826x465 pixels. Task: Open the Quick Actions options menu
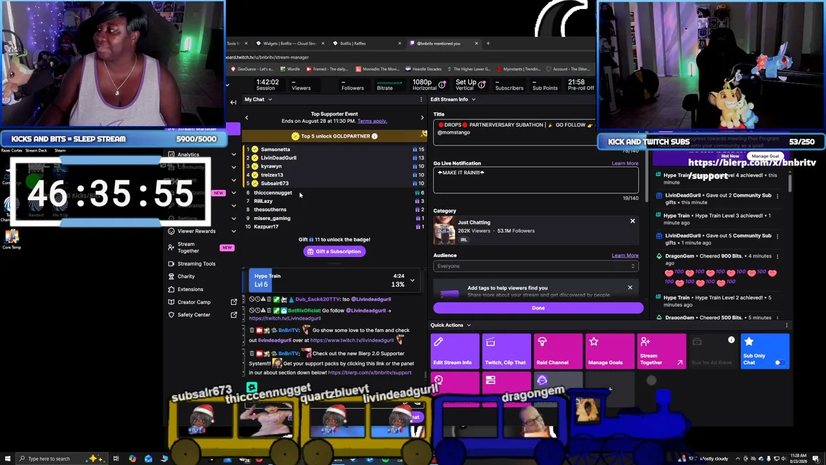[788, 325]
